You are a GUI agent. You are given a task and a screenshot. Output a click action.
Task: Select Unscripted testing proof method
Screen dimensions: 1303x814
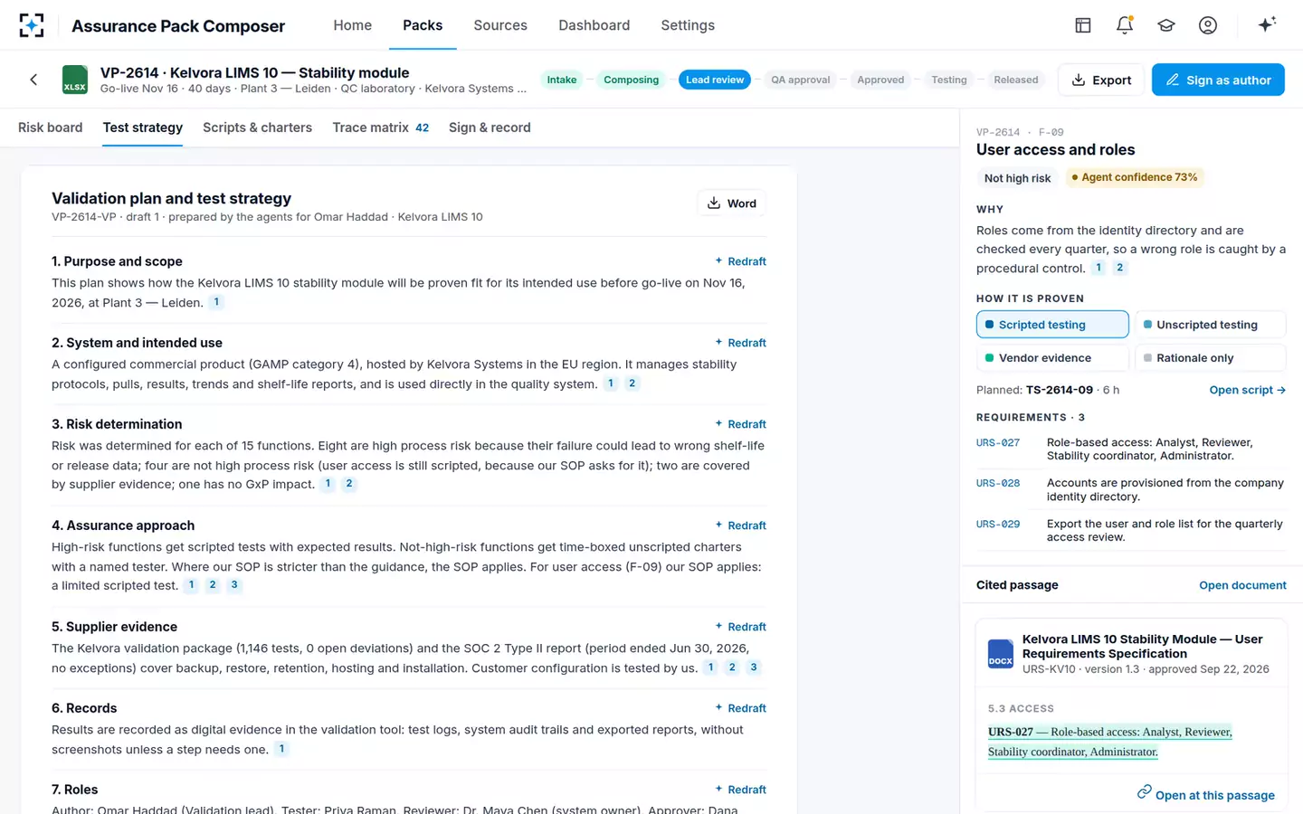pos(1210,325)
